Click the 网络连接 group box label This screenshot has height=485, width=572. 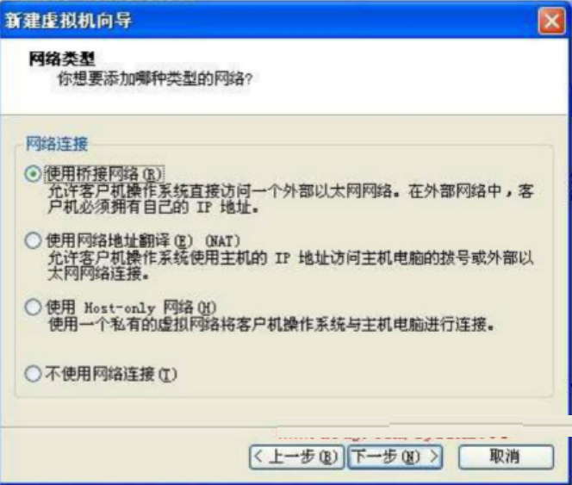[x=57, y=143]
